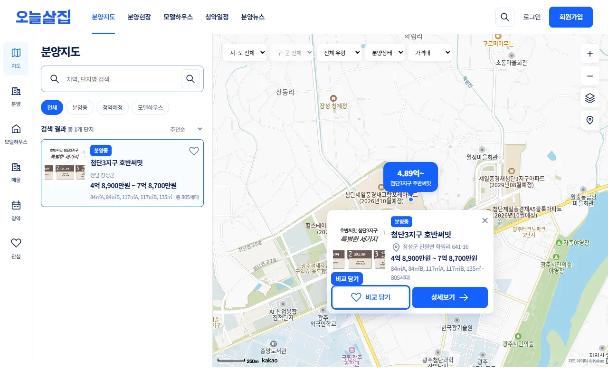Image resolution: width=608 pixels, height=380 pixels.
Task: Select the 지도 sidebar icon
Action: [16, 58]
